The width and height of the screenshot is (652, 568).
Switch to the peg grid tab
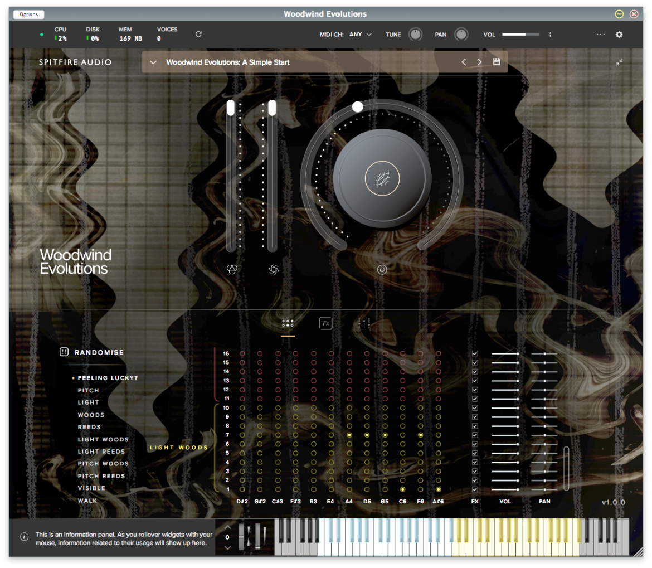(x=288, y=323)
